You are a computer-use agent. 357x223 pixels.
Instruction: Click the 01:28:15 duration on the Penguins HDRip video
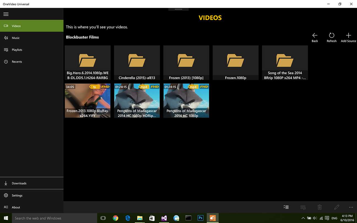[121, 87]
